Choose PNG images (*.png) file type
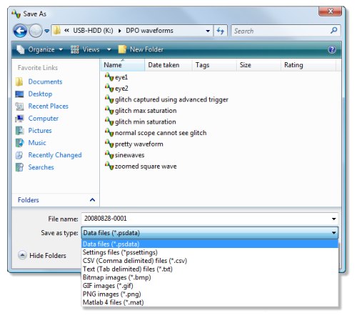357x318 pixels. pyautogui.click(x=111, y=294)
